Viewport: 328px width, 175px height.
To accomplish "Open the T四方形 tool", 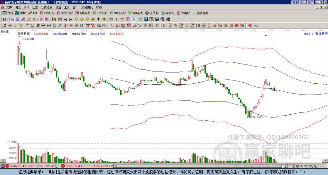I will pyautogui.click(x=100, y=13).
